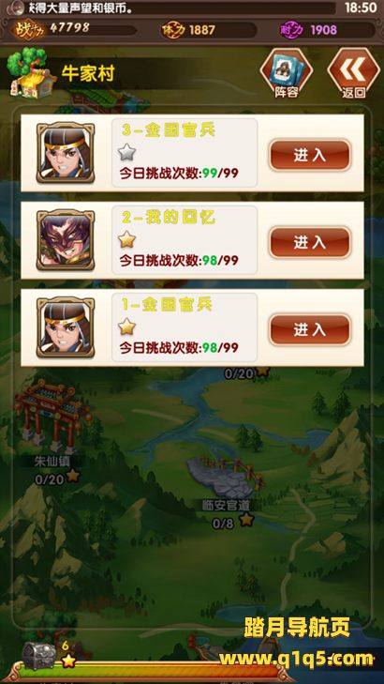
Task: Select the 临安官道 stone road on map
Action: 226,477
